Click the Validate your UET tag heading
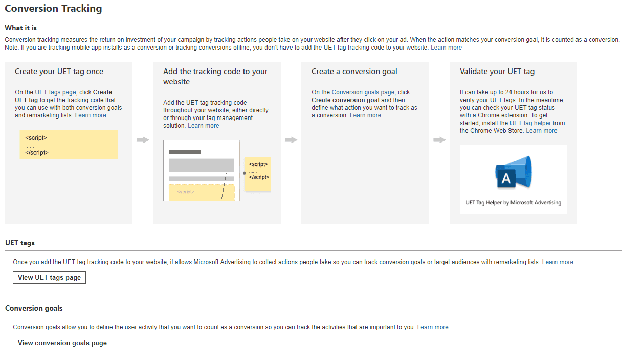Image resolution: width=622 pixels, height=355 pixels. coord(497,72)
